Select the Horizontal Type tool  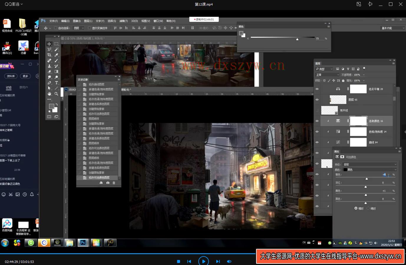point(56,83)
